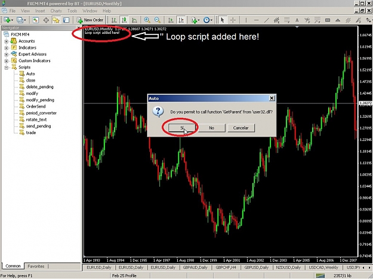
Task: Switch to the Favorites tab in Navigator
Action: tap(36, 266)
